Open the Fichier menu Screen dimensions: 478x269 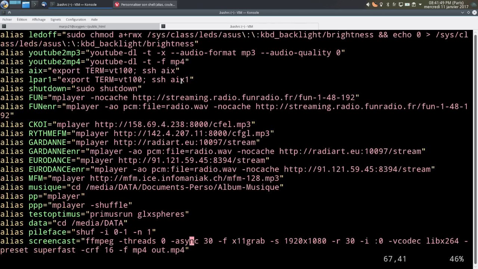7,19
